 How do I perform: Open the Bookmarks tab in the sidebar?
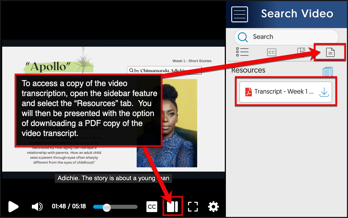tap(301, 52)
